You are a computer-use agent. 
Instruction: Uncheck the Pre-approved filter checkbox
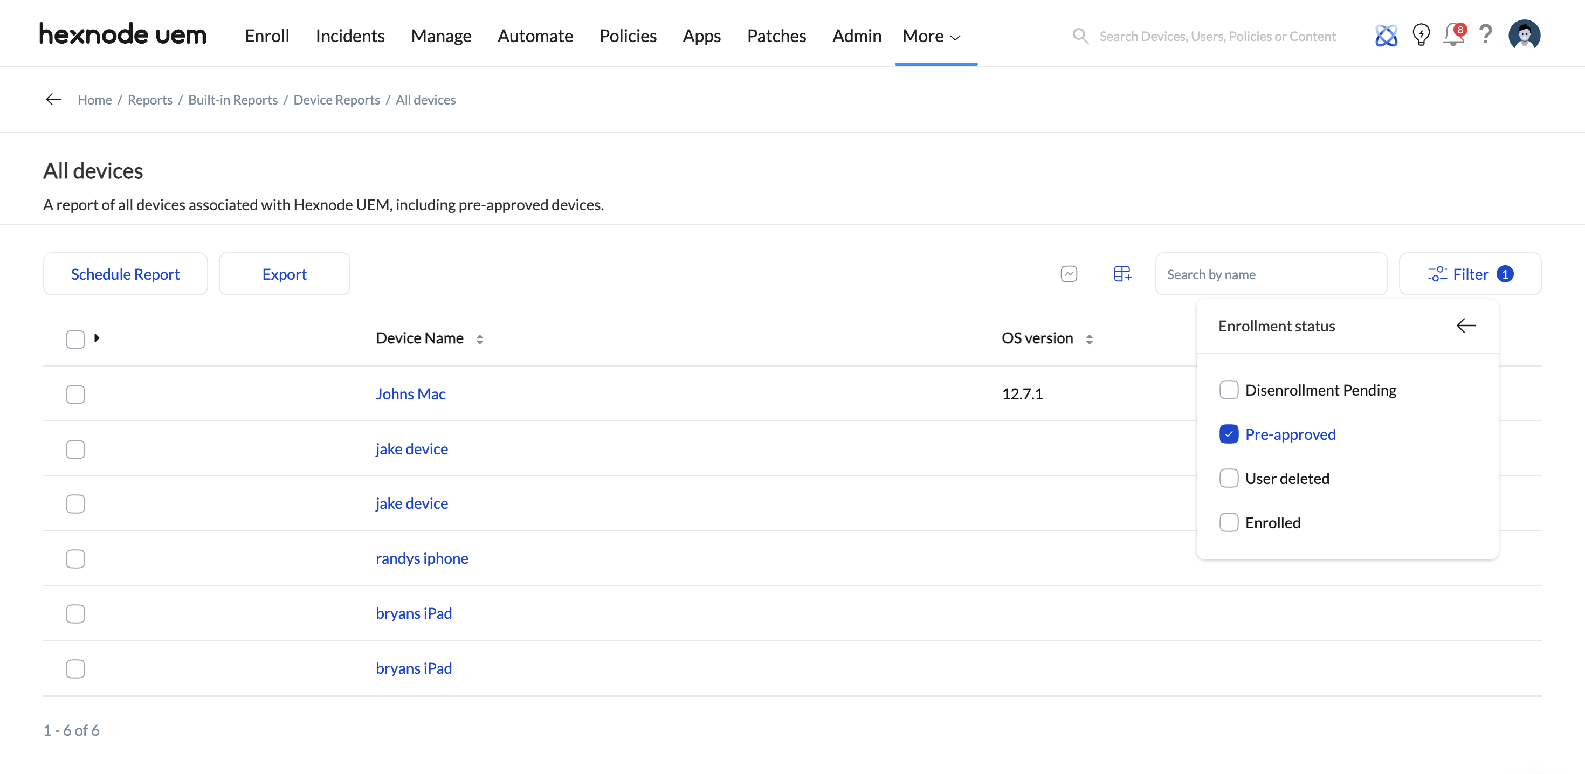pyautogui.click(x=1228, y=434)
